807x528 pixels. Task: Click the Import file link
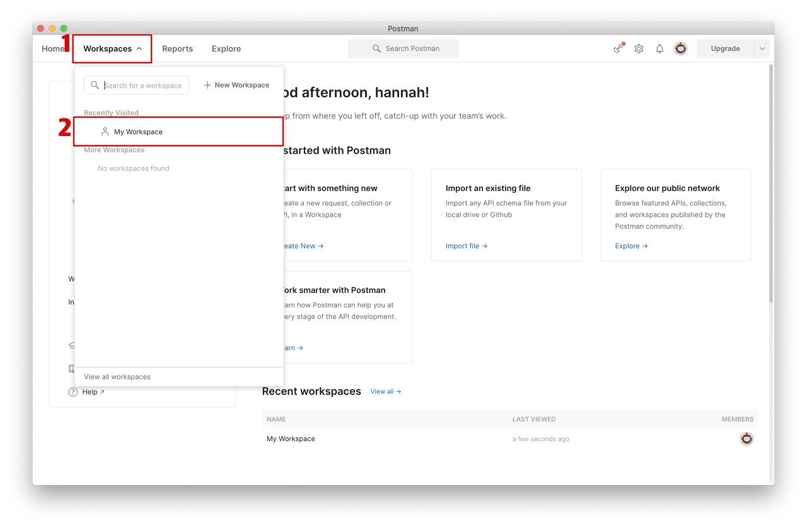click(467, 246)
